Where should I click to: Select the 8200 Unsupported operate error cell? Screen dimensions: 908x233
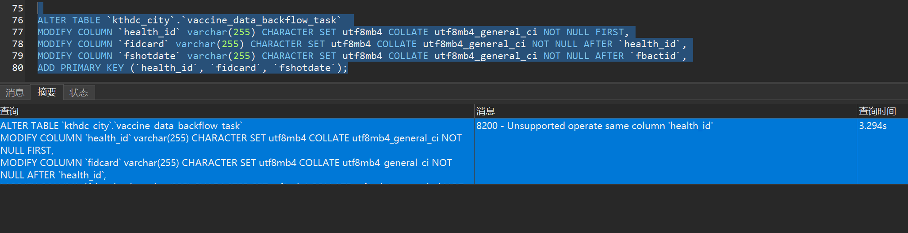[594, 126]
